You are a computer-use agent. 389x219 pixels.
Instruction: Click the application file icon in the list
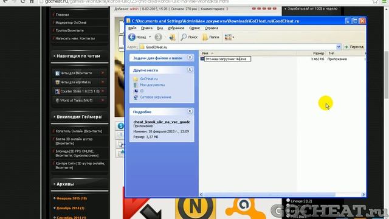[x=202, y=59]
